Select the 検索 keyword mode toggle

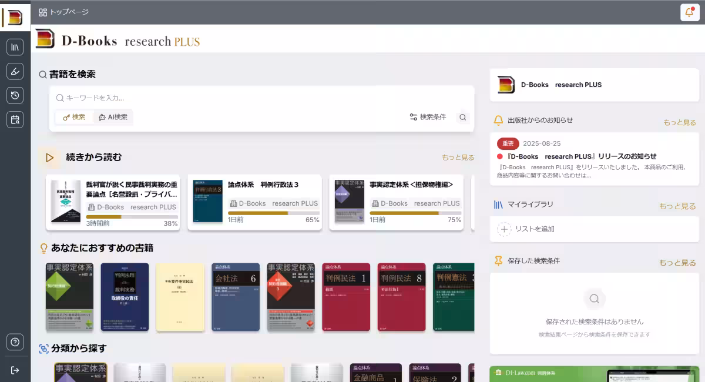pos(74,117)
